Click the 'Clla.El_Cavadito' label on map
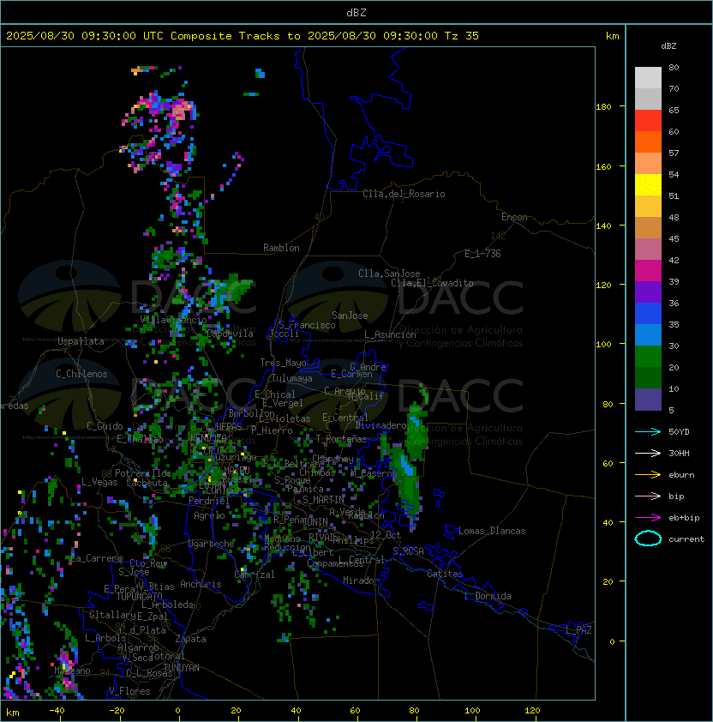The height and width of the screenshot is (722, 713). [x=432, y=283]
